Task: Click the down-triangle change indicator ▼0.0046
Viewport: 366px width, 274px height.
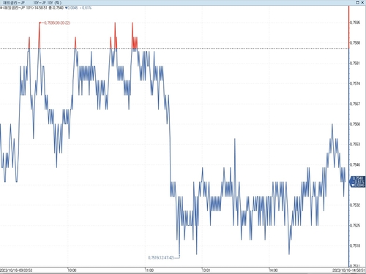Action: coord(71,8)
